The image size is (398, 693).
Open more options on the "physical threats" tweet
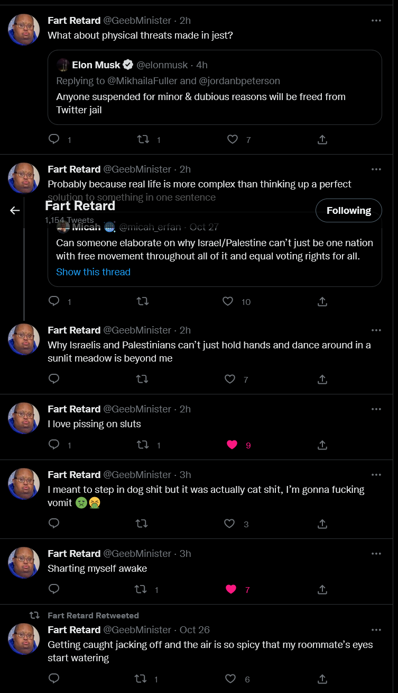pos(376,21)
